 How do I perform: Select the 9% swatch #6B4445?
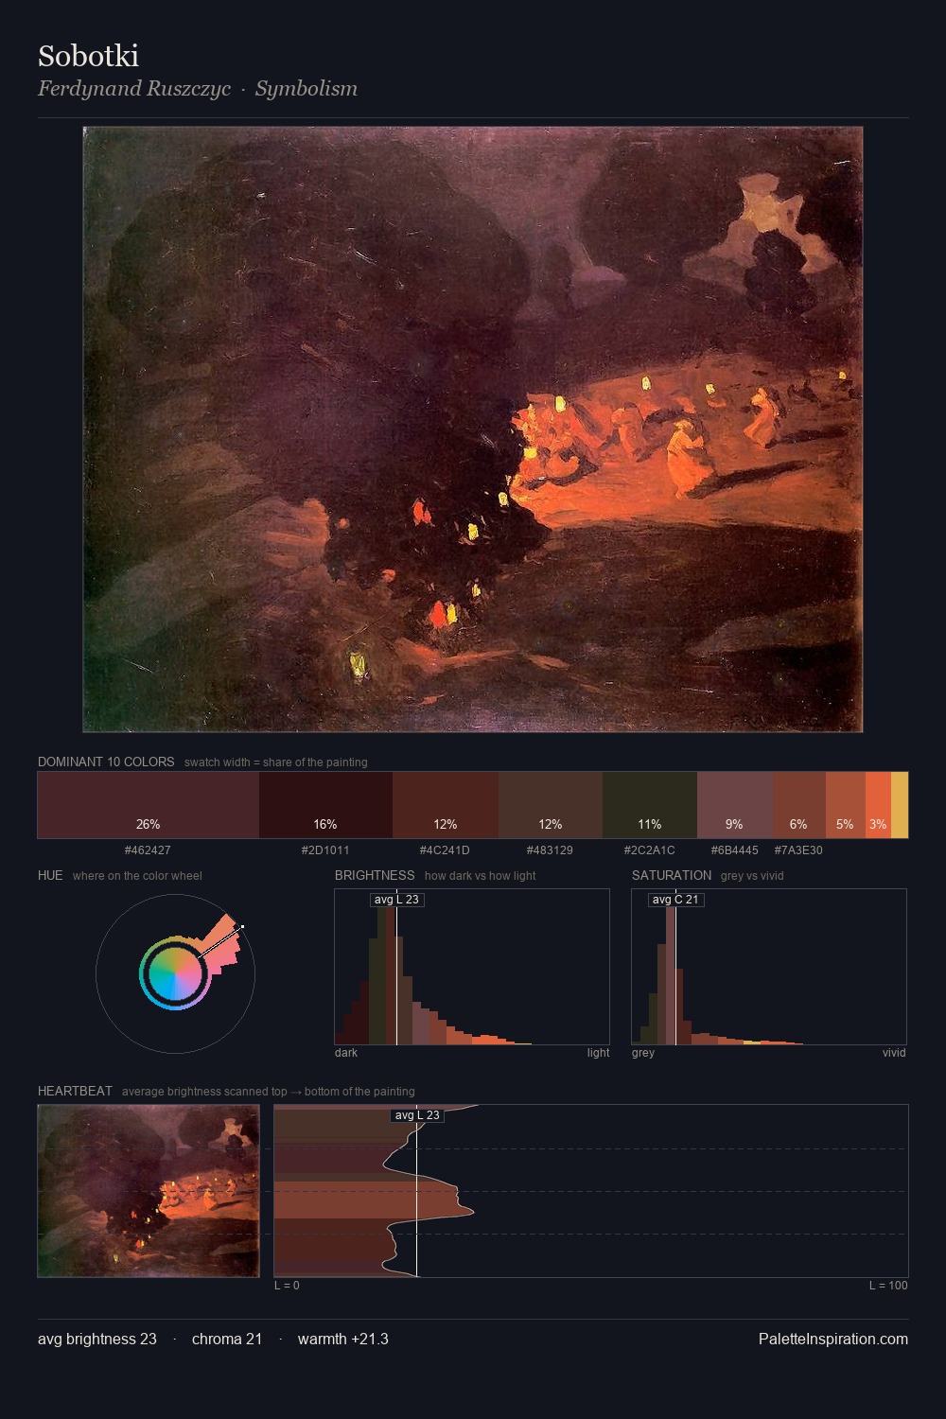pyautogui.click(x=735, y=805)
